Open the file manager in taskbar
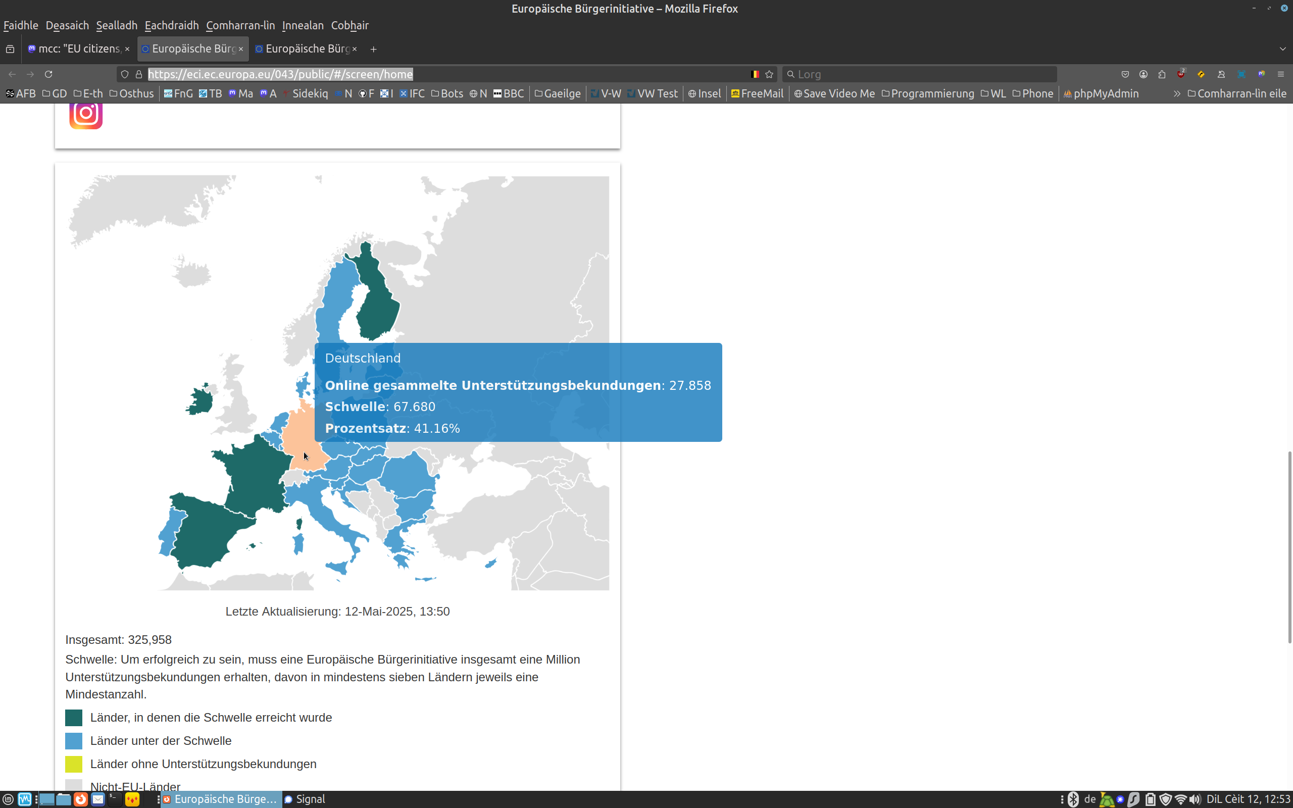 (64, 799)
